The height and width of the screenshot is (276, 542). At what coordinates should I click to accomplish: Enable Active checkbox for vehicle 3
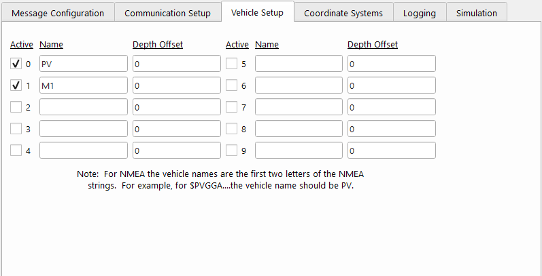(x=16, y=129)
